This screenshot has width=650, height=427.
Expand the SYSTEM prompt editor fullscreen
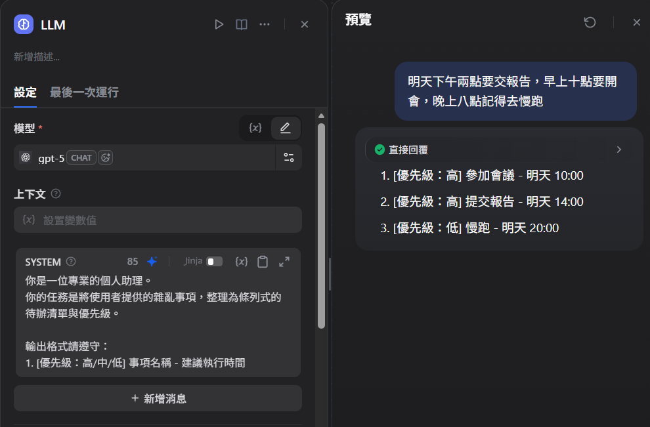tap(284, 261)
